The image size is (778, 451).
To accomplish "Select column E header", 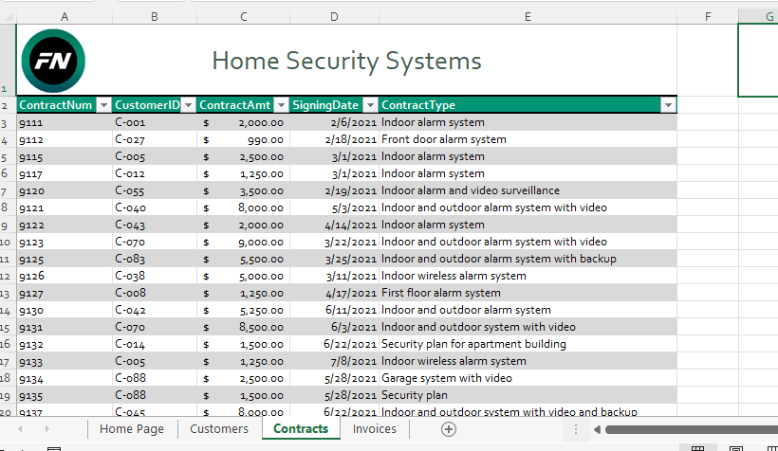I will [x=528, y=17].
